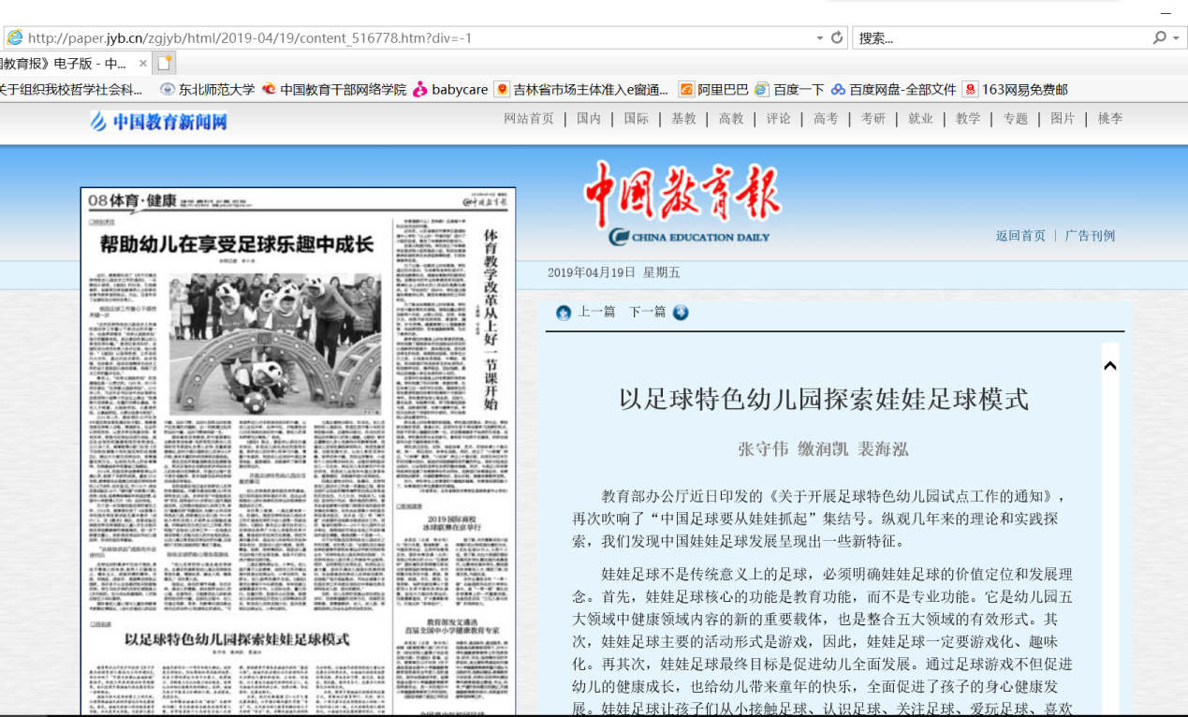Click the 广告刊例 link
The image size is (1188, 717).
(1090, 236)
